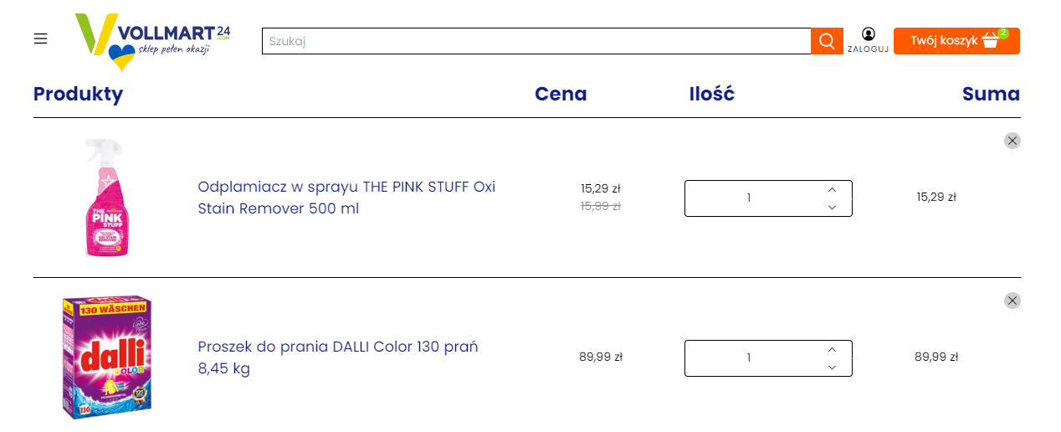Click the DALLI Color quantity input field
This screenshot has width=1061, height=432.
(749, 358)
